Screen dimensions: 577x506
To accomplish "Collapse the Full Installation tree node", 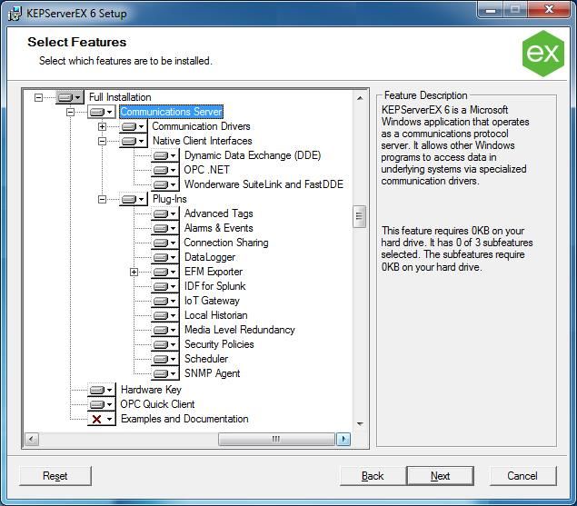I will (38, 97).
